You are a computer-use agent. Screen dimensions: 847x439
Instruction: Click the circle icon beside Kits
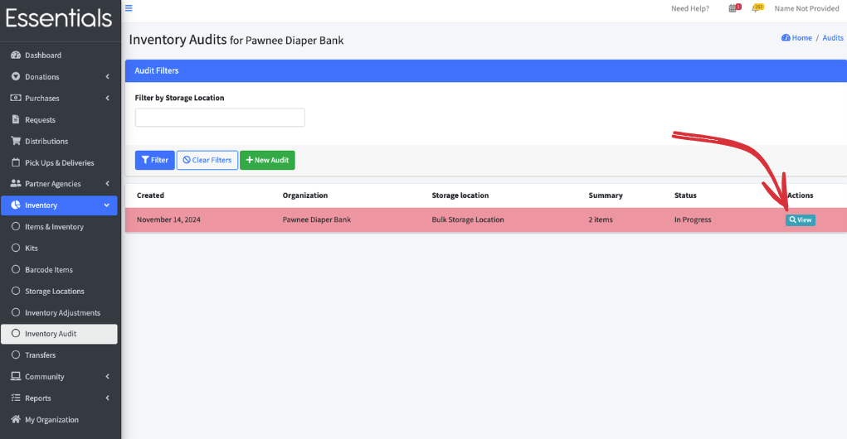(x=16, y=248)
